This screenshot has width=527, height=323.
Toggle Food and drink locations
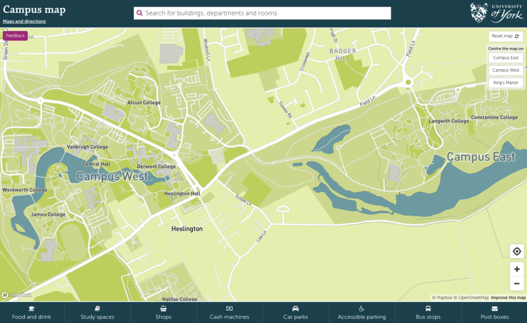tap(32, 313)
